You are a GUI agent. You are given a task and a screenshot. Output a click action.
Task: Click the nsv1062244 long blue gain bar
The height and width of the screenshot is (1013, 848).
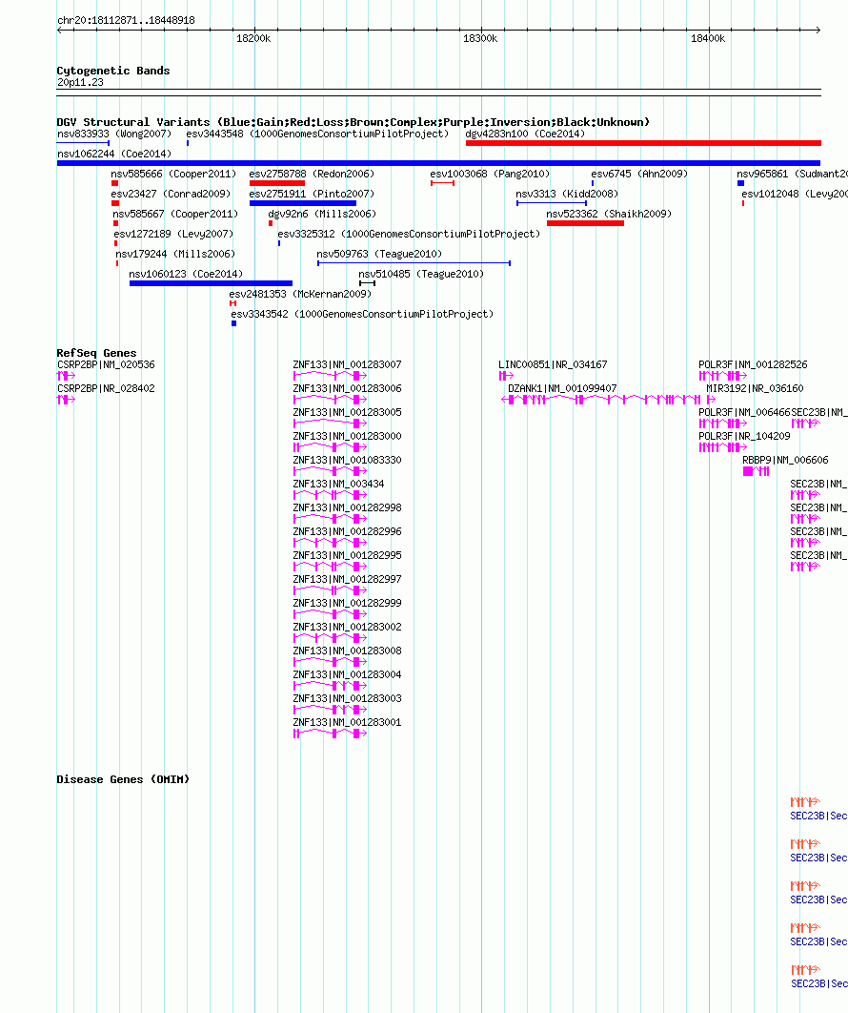point(439,163)
